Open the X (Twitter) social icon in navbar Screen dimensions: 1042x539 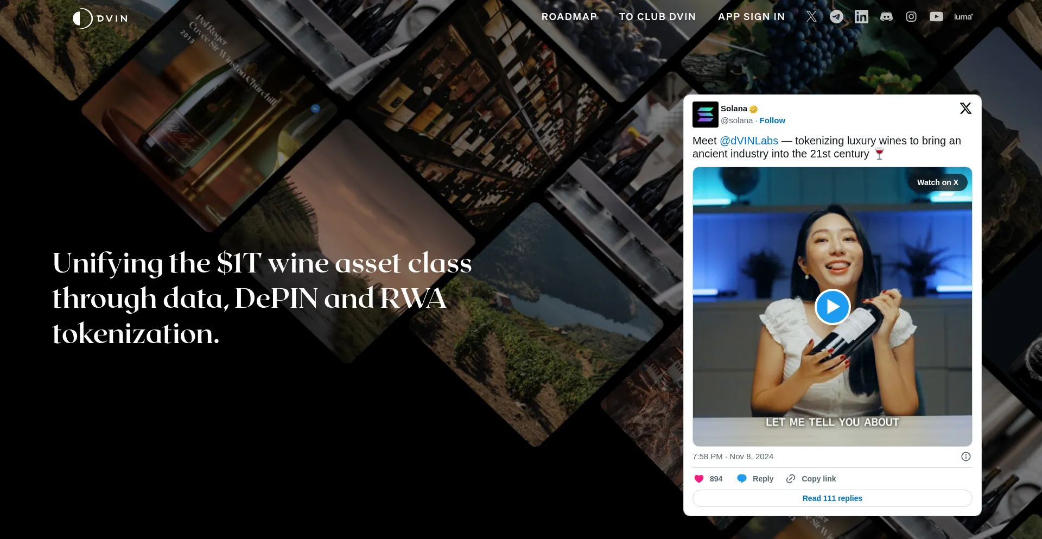coord(811,16)
